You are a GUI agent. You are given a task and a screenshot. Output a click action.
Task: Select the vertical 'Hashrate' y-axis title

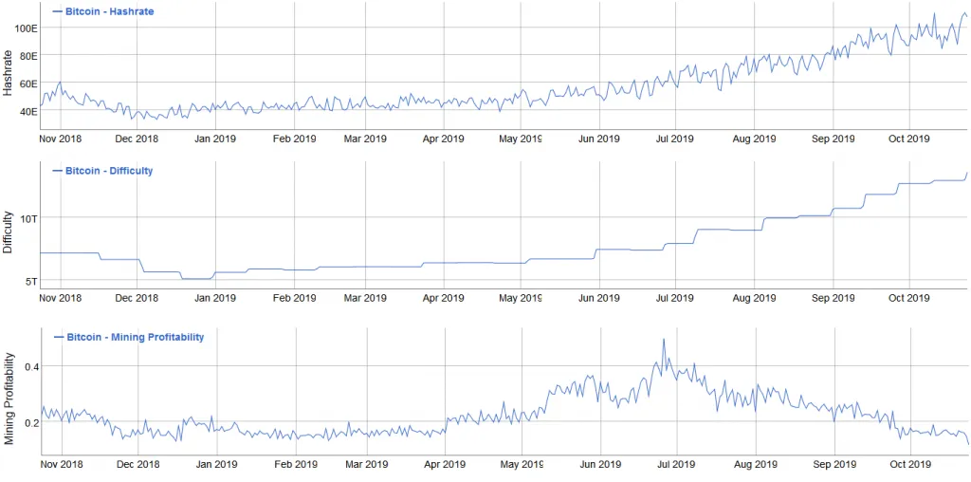click(8, 74)
